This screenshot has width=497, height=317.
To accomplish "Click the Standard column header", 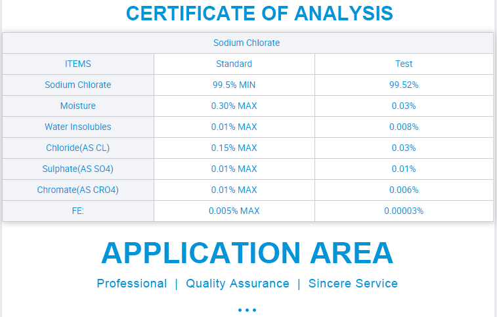I will click(234, 64).
